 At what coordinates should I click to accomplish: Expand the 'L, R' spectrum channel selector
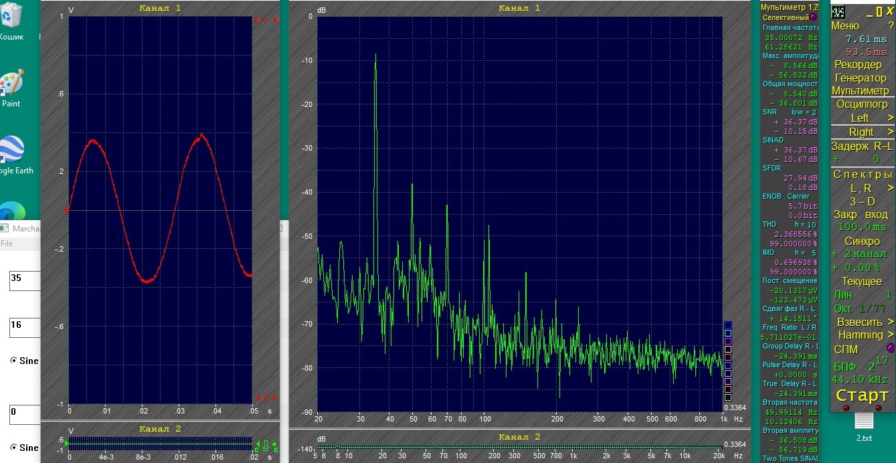click(891, 188)
